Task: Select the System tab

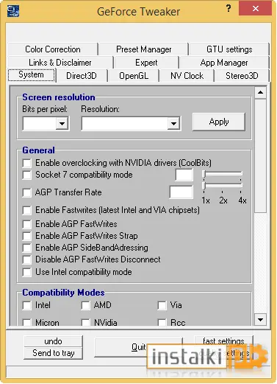Action: tap(32, 74)
